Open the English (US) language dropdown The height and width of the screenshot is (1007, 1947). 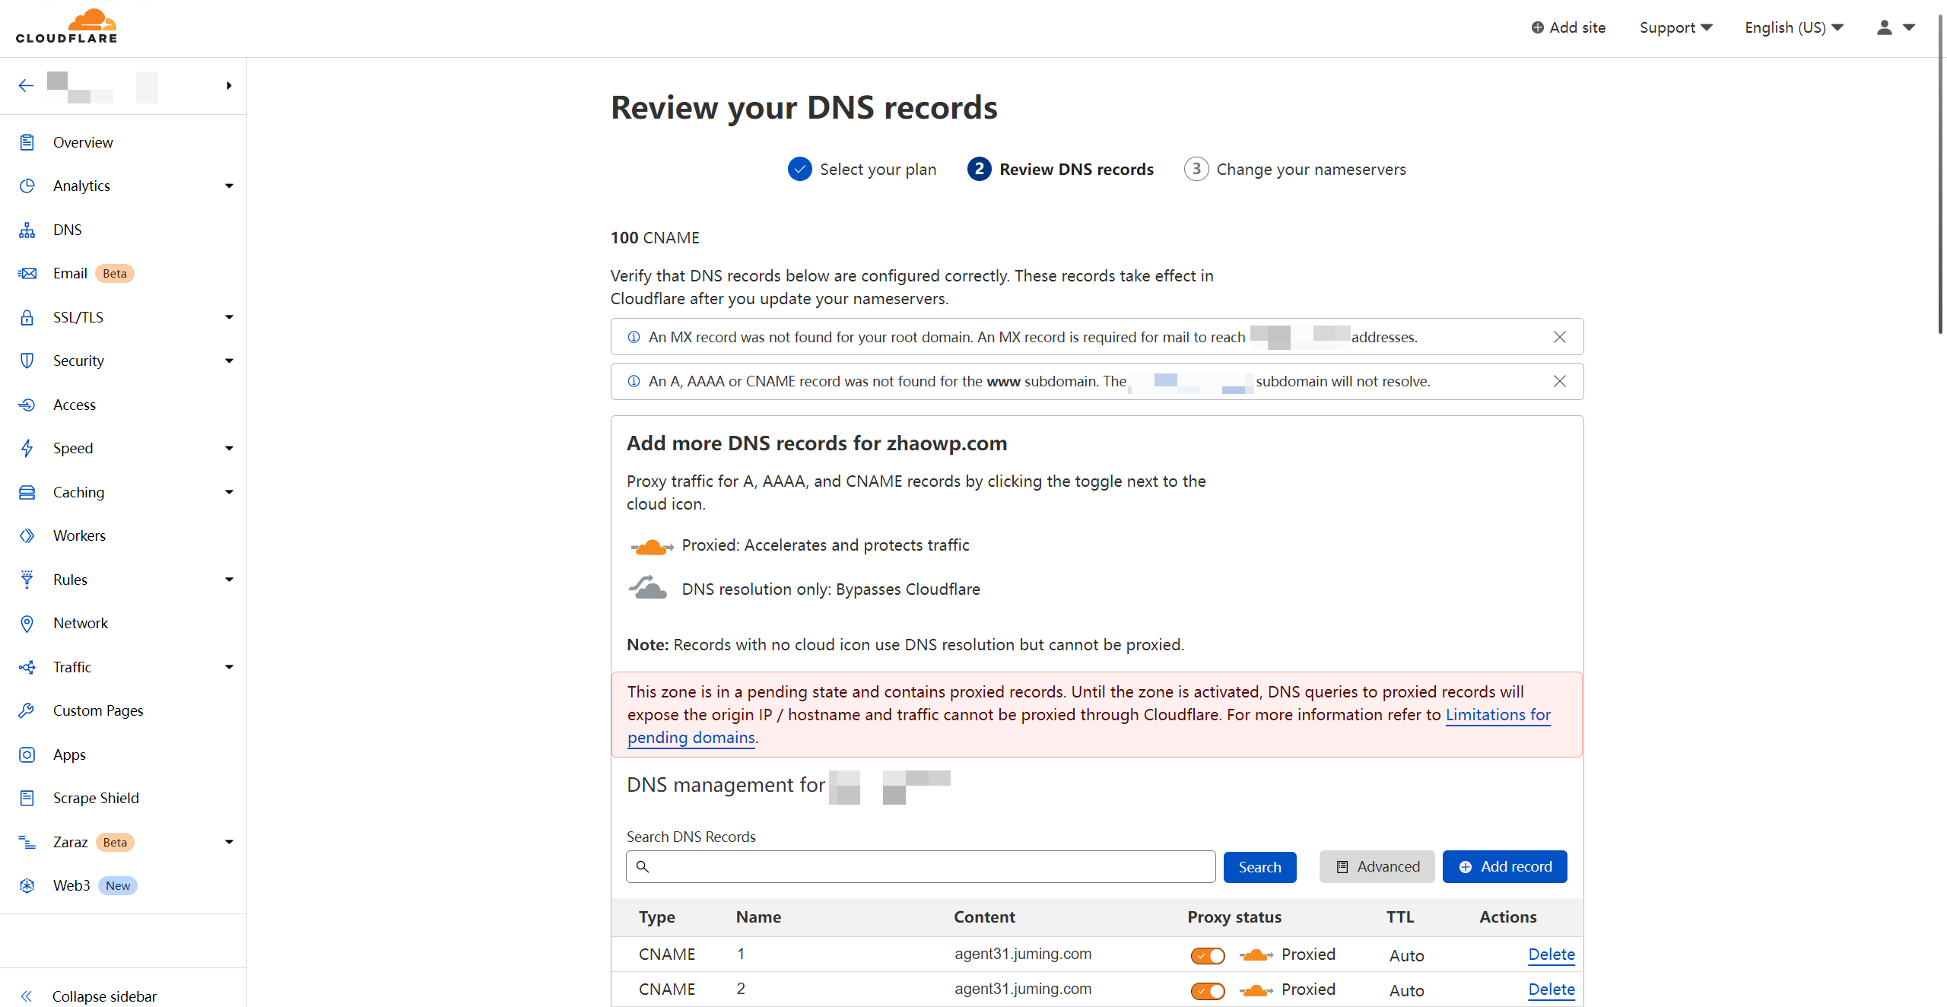[x=1793, y=28]
